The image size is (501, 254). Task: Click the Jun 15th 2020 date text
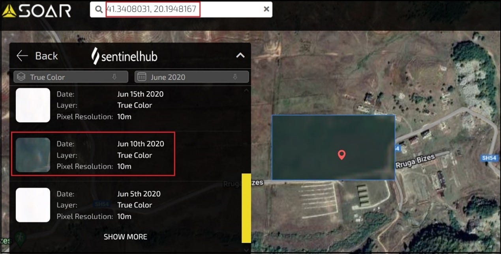(x=140, y=94)
